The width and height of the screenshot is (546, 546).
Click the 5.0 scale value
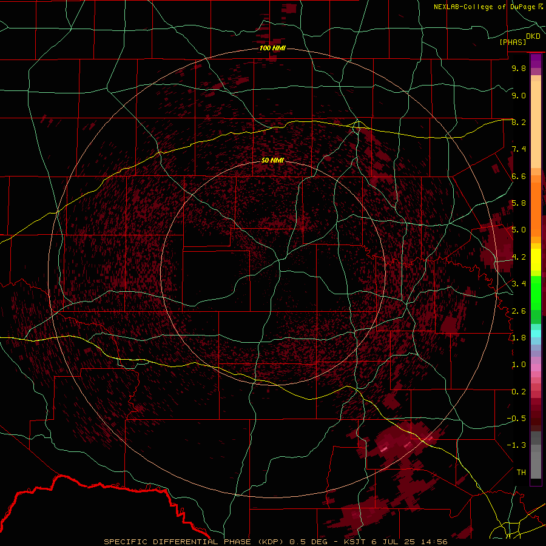pyautogui.click(x=519, y=230)
